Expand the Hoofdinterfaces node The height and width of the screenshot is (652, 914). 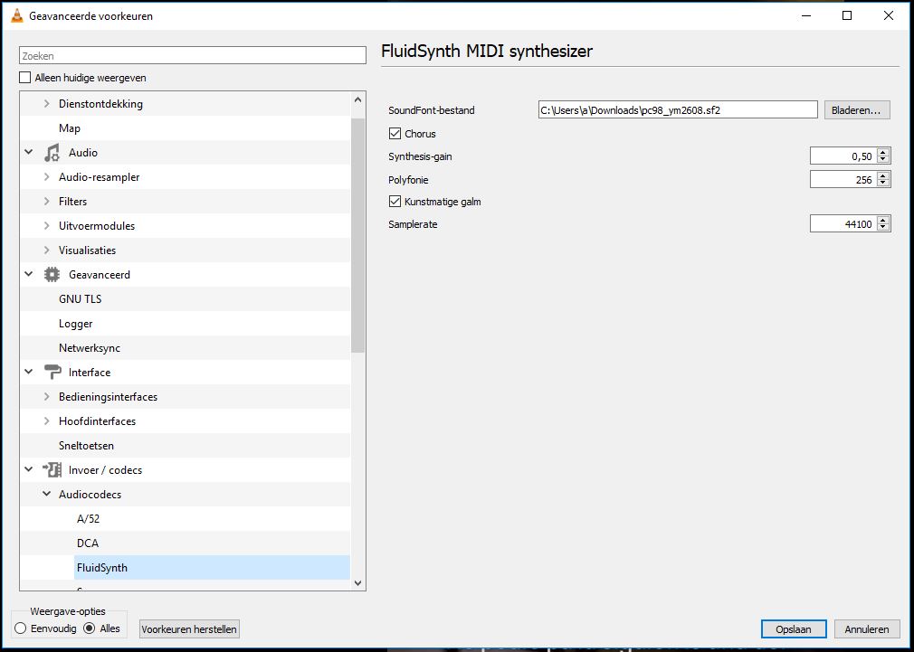[x=47, y=421]
